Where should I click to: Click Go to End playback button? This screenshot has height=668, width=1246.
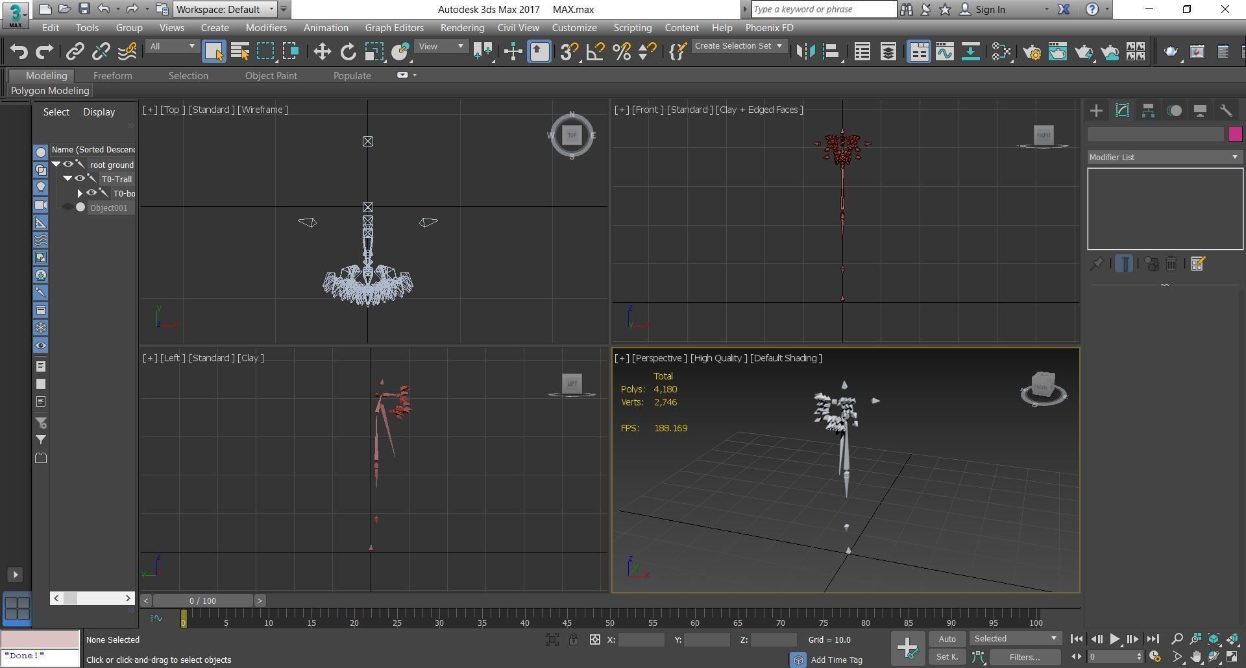(x=1153, y=639)
